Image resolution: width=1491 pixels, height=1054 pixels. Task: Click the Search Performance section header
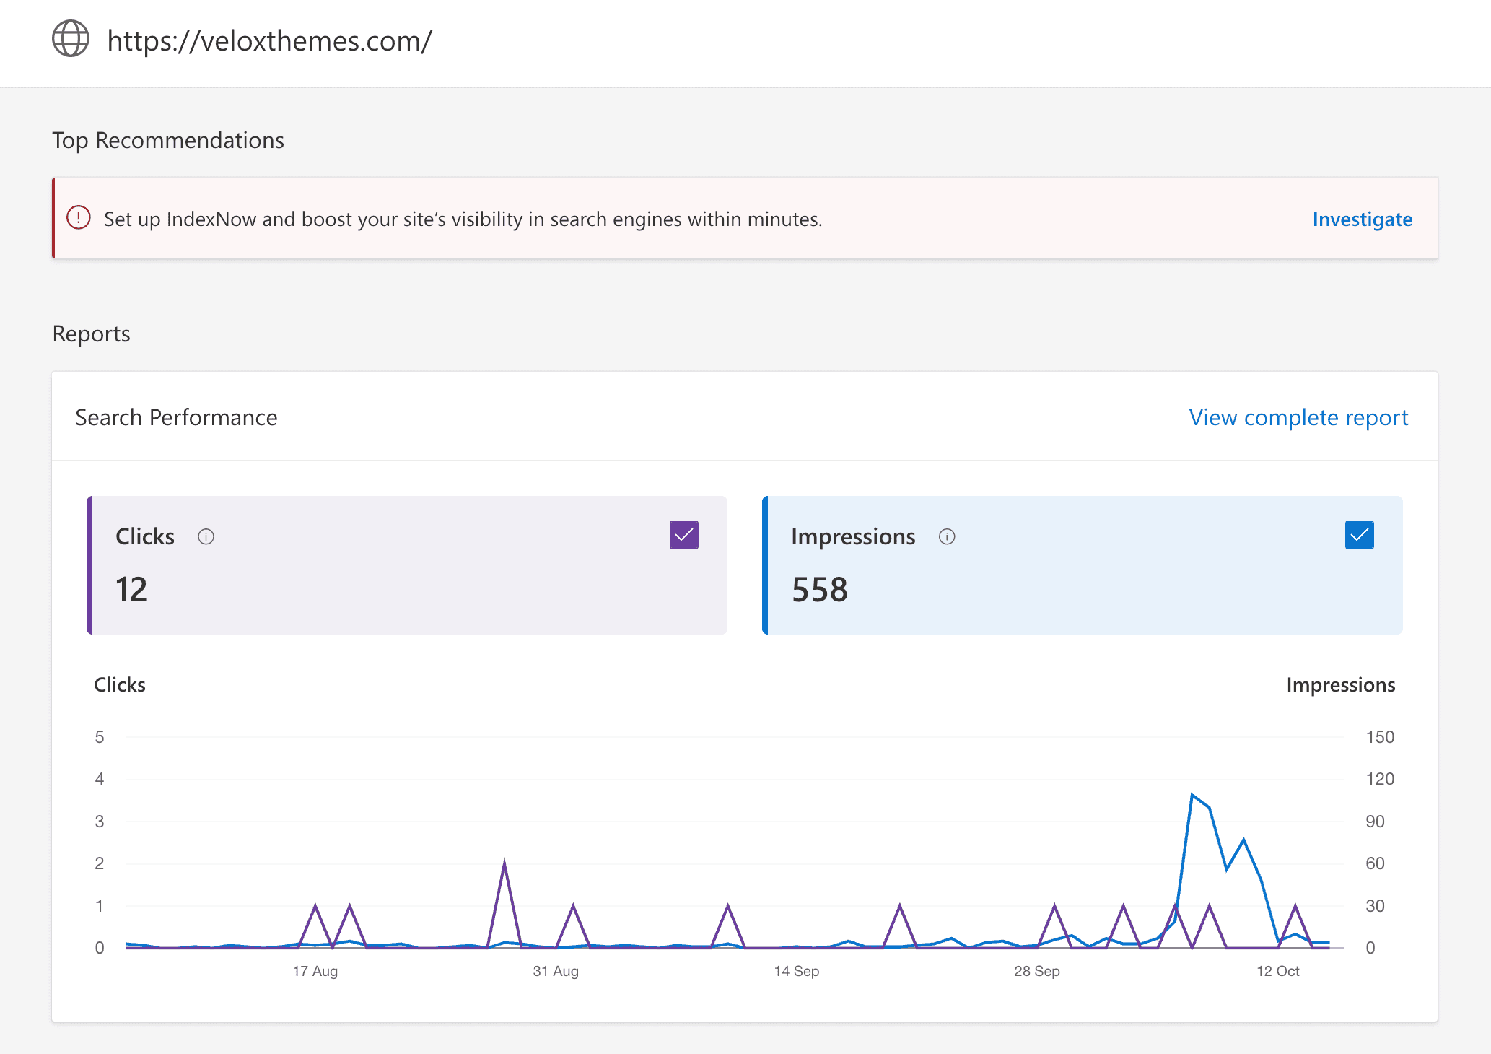tap(176, 417)
